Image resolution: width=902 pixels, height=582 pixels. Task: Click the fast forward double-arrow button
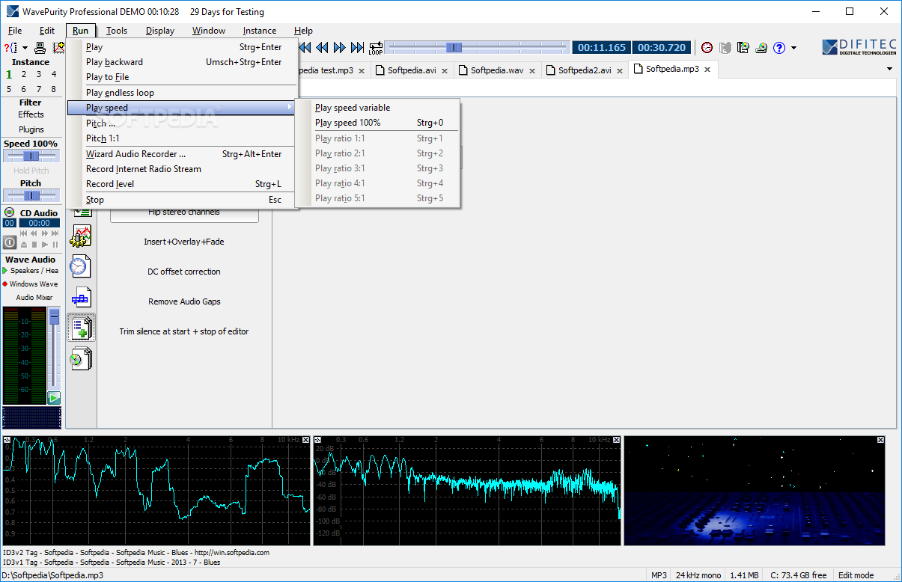pyautogui.click(x=340, y=47)
